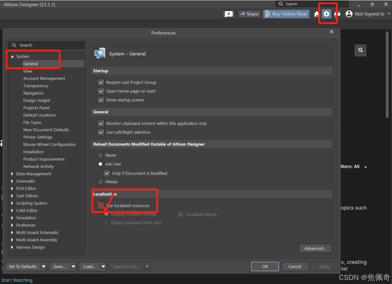Select the Always reload radio button
392x284 pixels.
point(100,182)
